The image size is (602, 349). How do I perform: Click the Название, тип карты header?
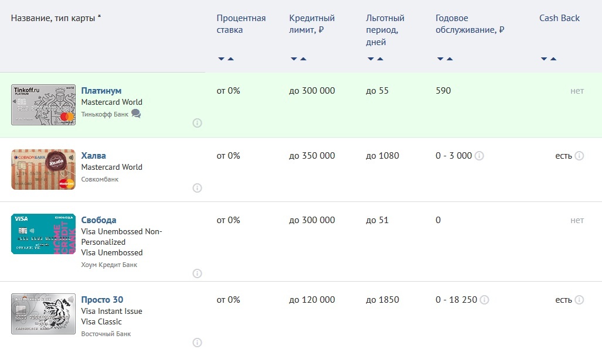[56, 18]
